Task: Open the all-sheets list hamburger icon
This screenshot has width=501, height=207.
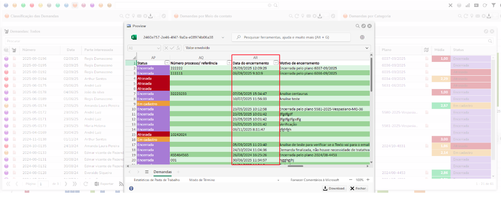Action: [147, 172]
